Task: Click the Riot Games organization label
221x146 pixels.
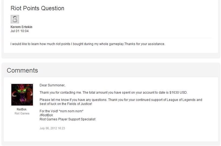Action: point(22,113)
